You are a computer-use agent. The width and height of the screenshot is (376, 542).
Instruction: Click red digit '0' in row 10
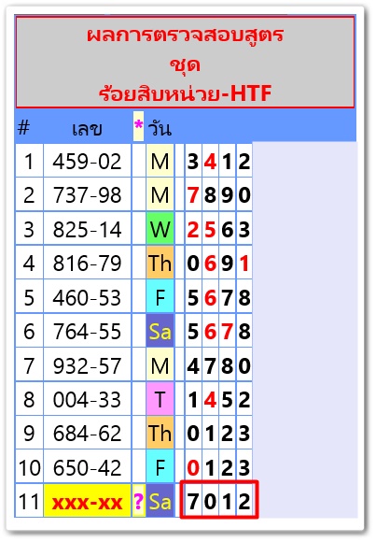[x=193, y=467]
